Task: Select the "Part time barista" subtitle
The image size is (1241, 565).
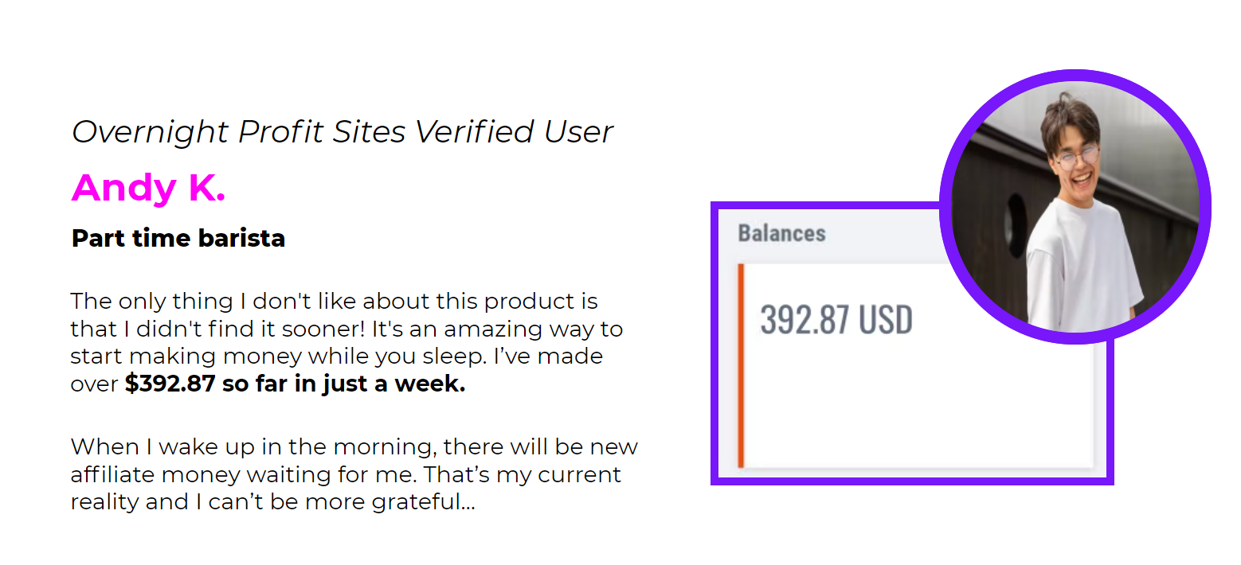Action: [178, 238]
